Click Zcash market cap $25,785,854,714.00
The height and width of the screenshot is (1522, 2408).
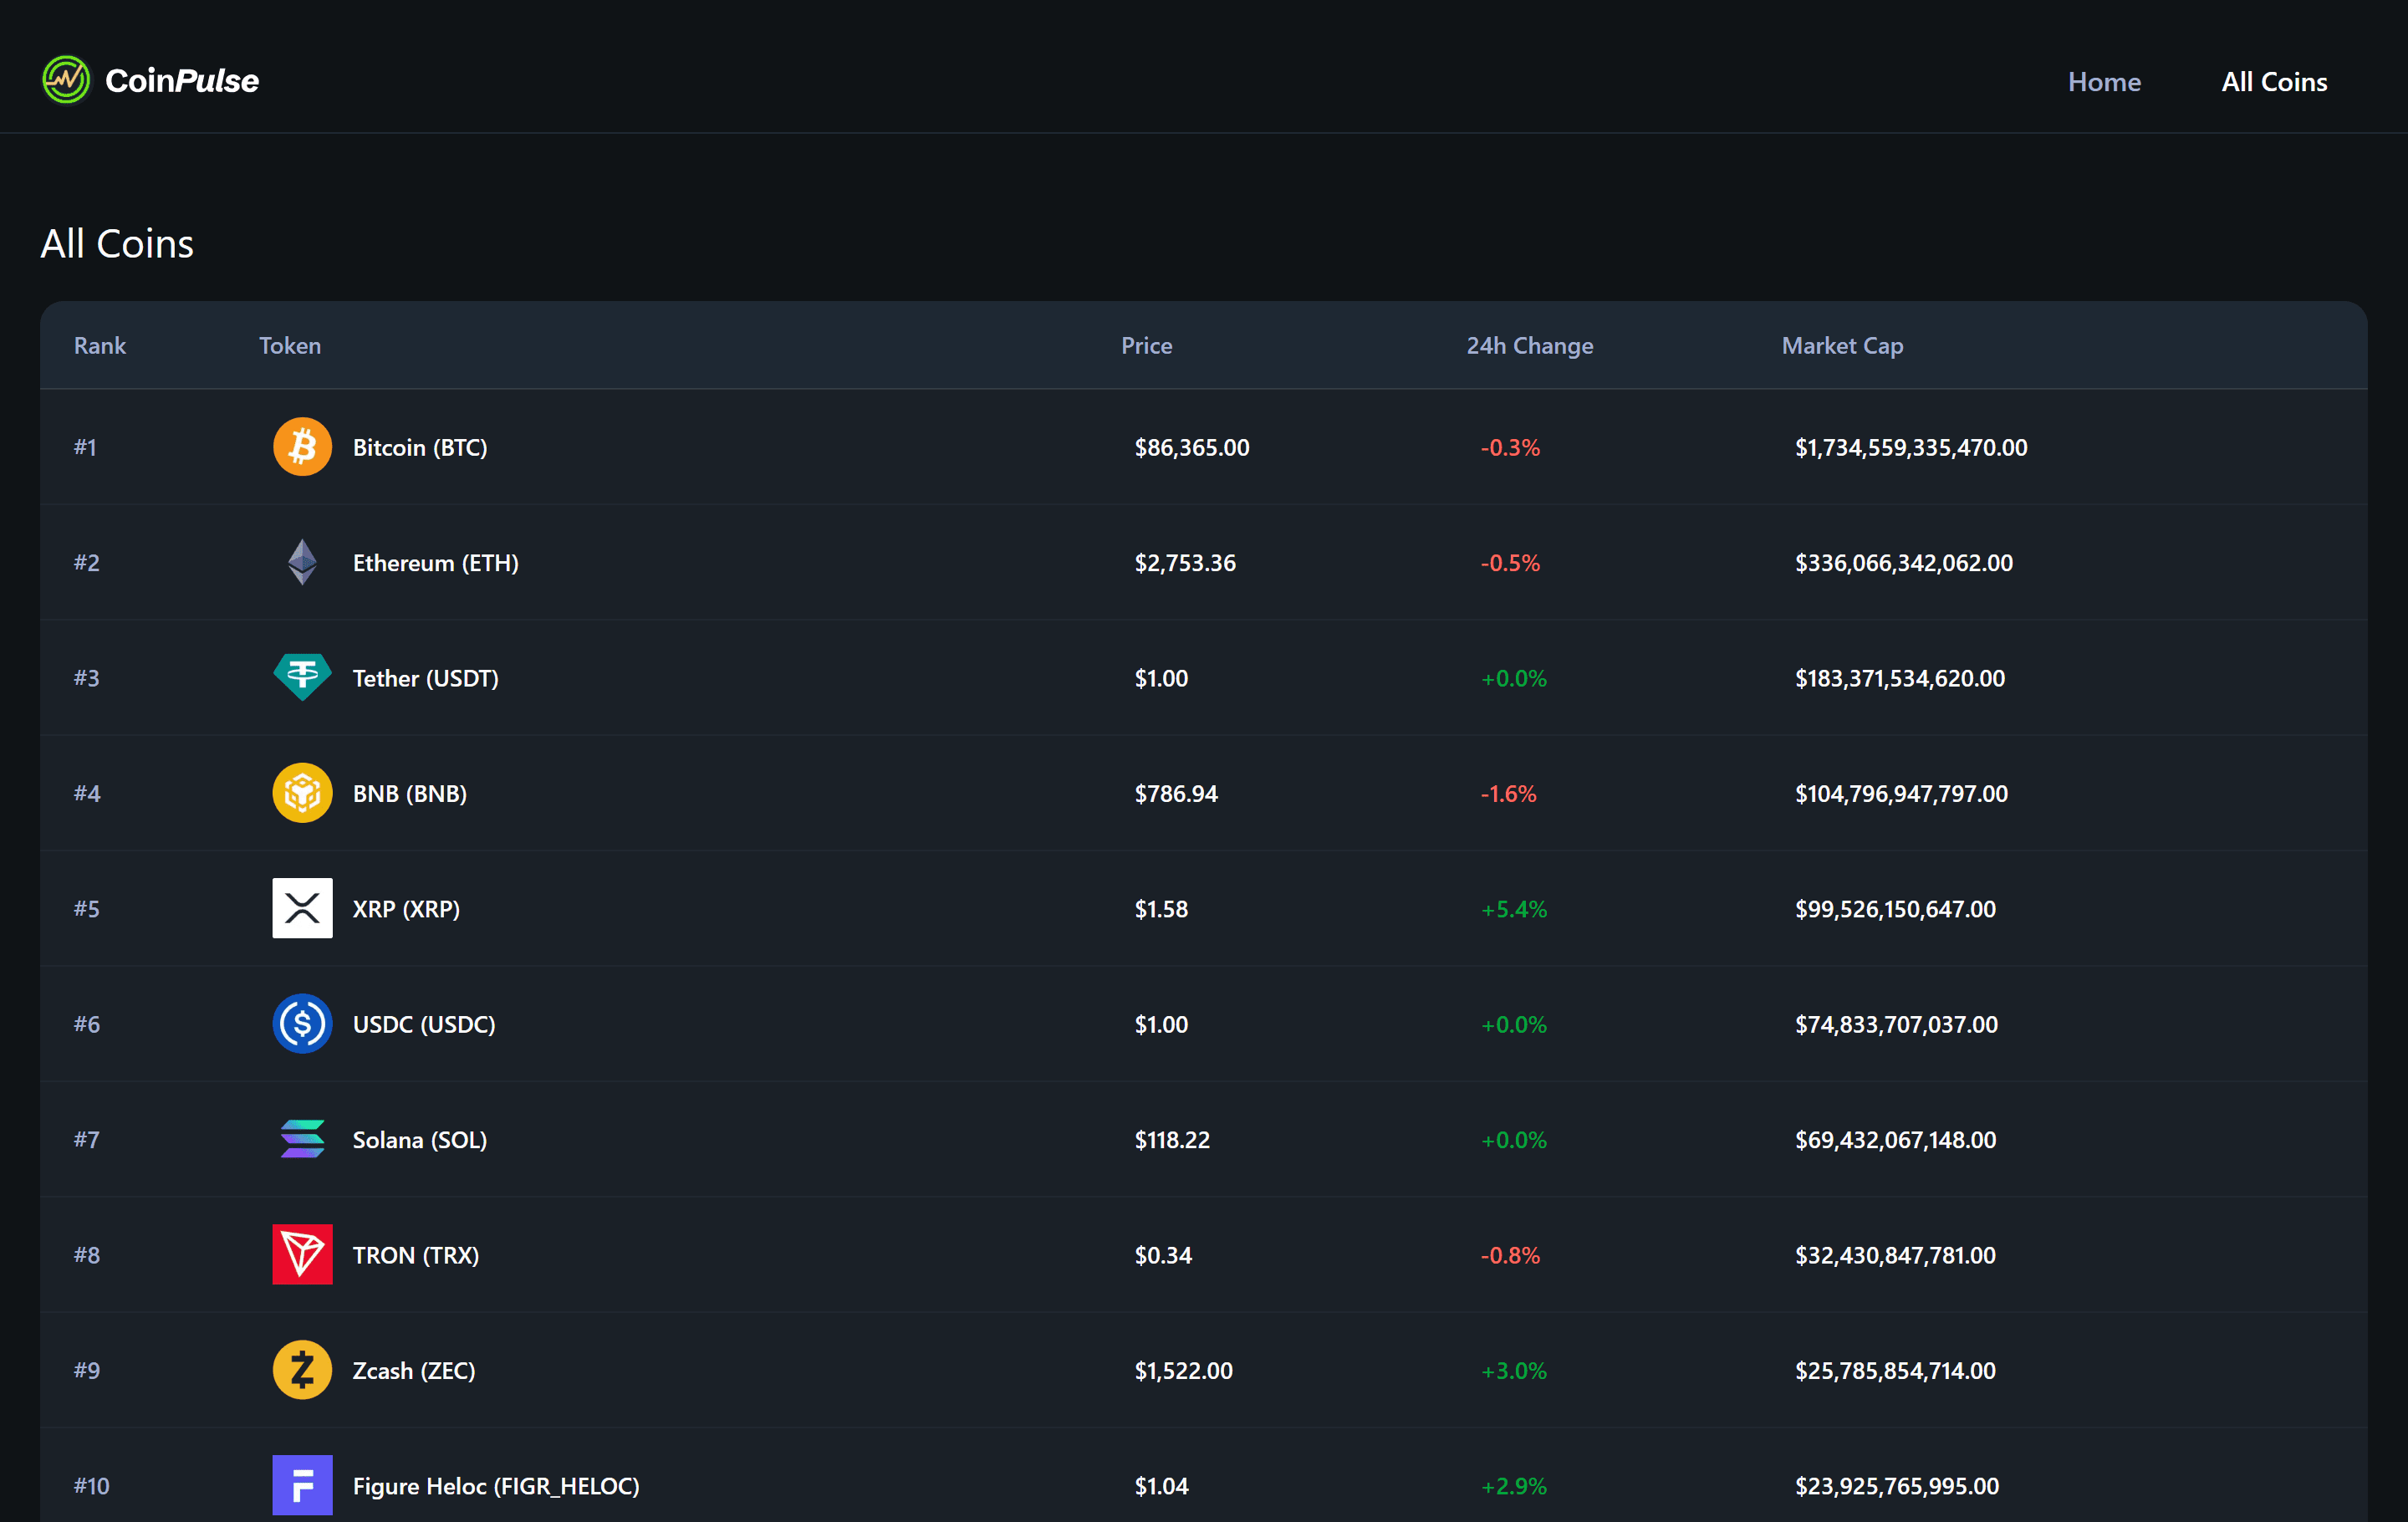tap(1895, 1370)
